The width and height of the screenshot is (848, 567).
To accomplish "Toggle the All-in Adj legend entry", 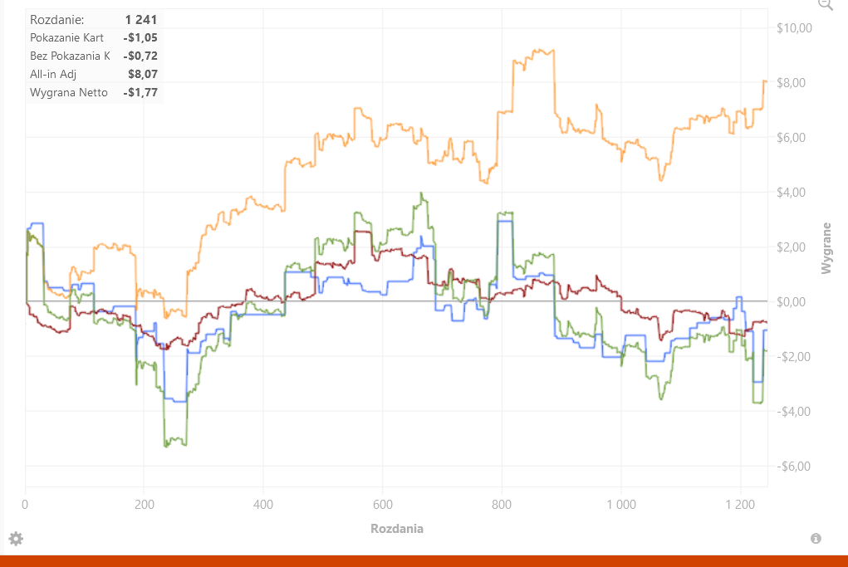I will tap(53, 74).
